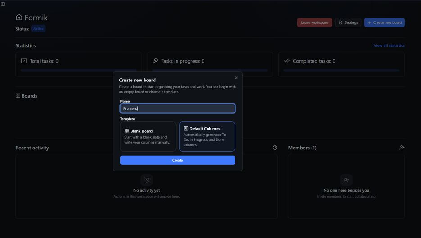This screenshot has width=421, height=238.
Task: Click the Blank Board grid icon
Action: [x=127, y=131]
